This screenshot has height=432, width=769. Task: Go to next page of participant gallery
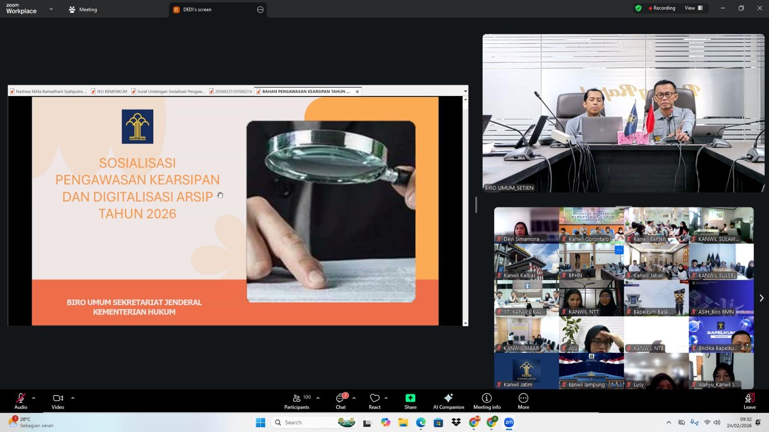pyautogui.click(x=761, y=298)
